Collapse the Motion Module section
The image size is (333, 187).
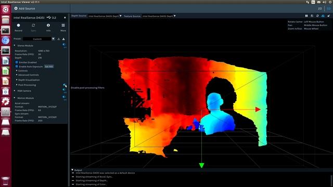pyautogui.click(x=15, y=98)
